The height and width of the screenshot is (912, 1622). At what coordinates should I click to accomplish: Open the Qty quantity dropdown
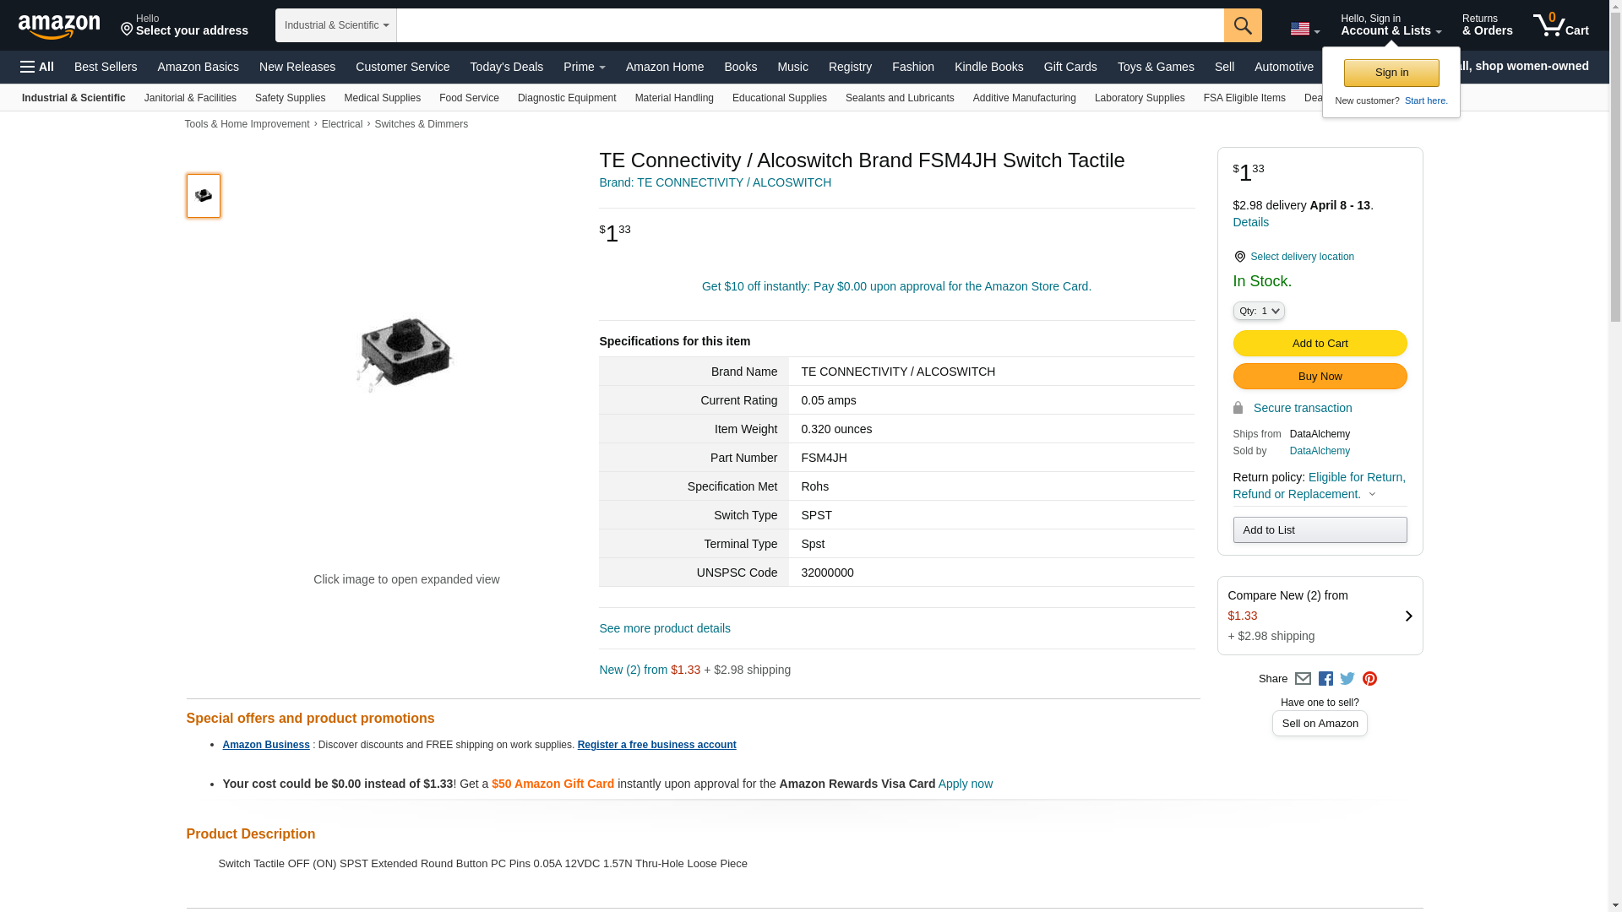(x=1258, y=311)
